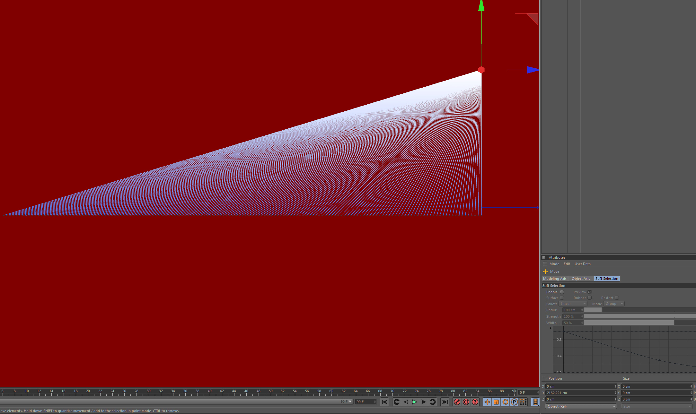Image resolution: width=696 pixels, height=414 pixels.
Task: Toggle the Scale keyframe icon
Action: click(x=496, y=402)
